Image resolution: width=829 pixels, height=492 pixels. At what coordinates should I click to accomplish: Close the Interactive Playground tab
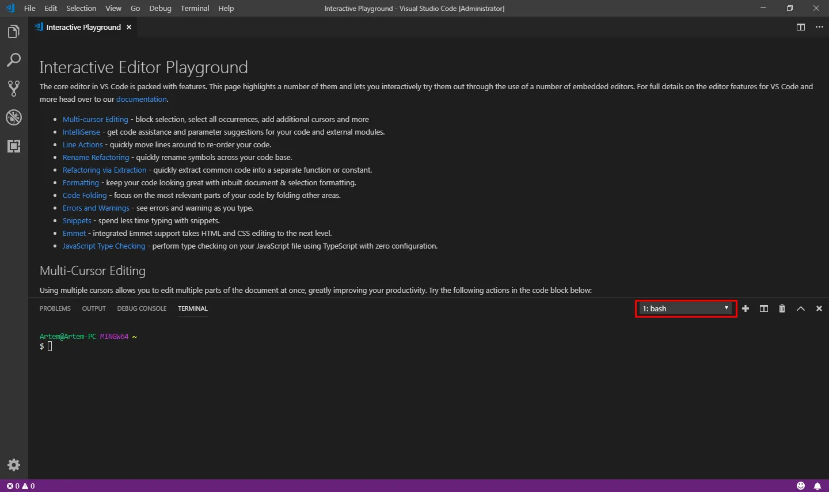[129, 28]
